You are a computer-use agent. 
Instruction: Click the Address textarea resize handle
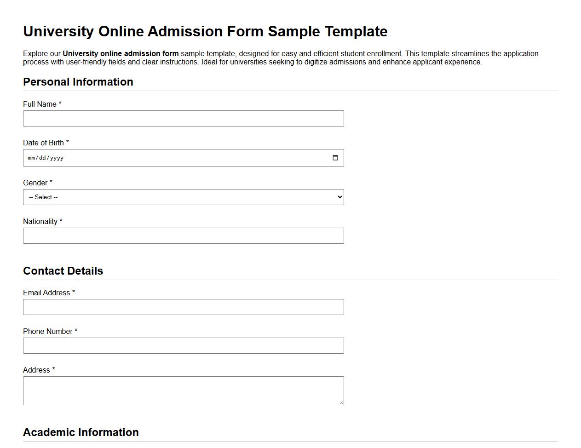(x=341, y=403)
